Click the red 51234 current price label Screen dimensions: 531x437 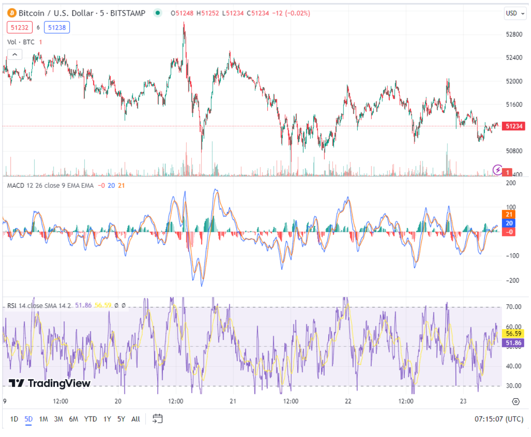514,126
